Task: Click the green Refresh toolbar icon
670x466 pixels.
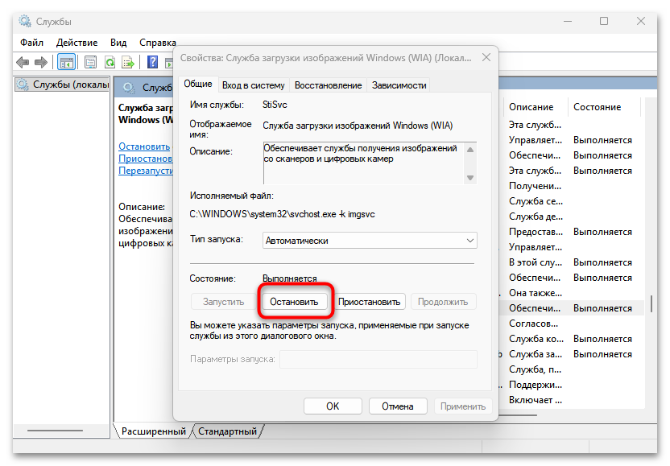Action: click(110, 62)
